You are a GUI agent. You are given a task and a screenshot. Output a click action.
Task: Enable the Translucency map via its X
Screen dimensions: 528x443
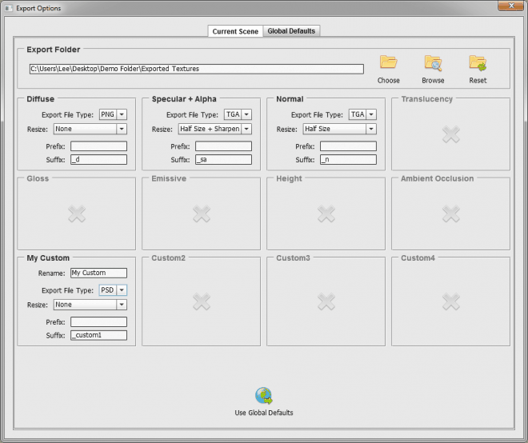(451, 134)
